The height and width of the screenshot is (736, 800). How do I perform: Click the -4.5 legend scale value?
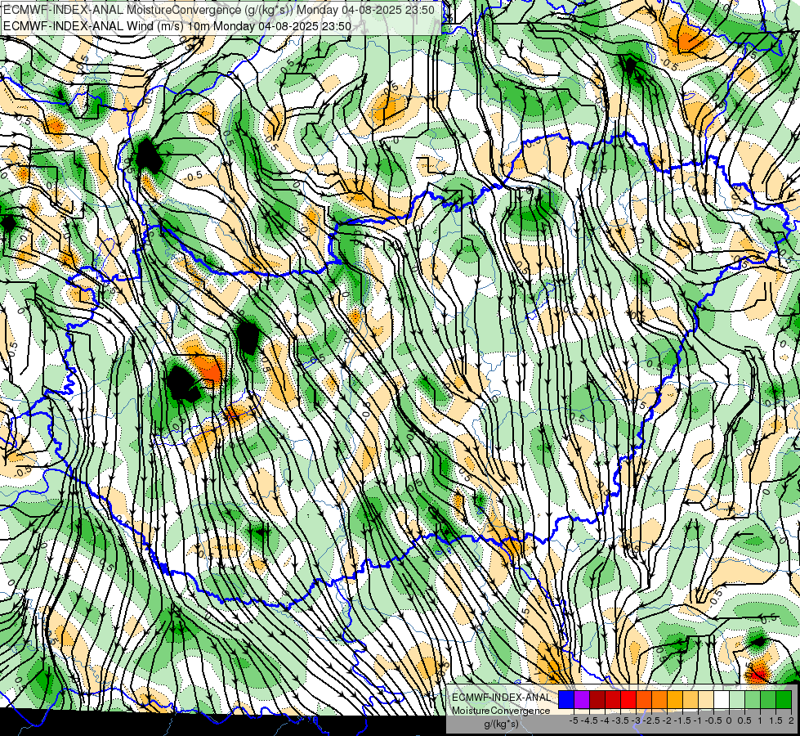pos(589,720)
